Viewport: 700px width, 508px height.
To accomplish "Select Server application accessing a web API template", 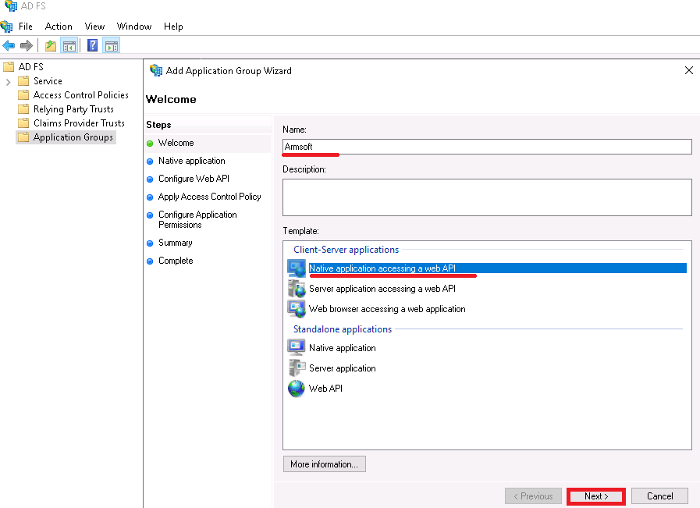I will [x=382, y=289].
